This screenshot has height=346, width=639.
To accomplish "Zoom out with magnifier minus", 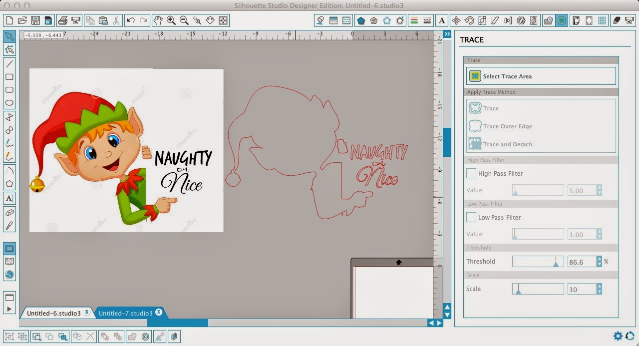I will (x=184, y=20).
